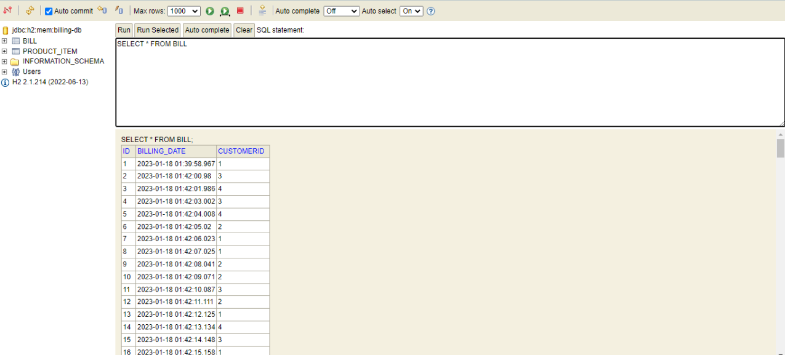Click inside the SQL statement text area
Screen dimensions: 785x355
(x=450, y=82)
